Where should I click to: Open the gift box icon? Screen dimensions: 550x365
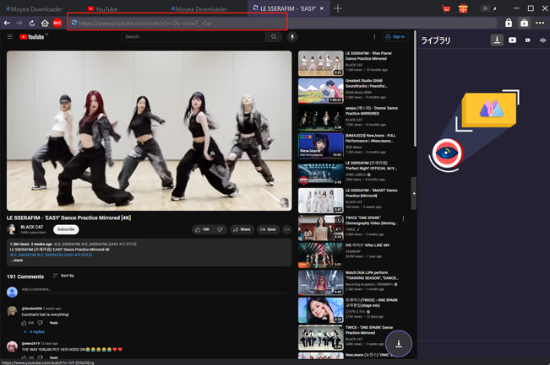click(463, 8)
